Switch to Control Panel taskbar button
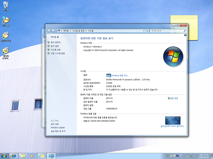 pyautogui.click(x=51, y=156)
